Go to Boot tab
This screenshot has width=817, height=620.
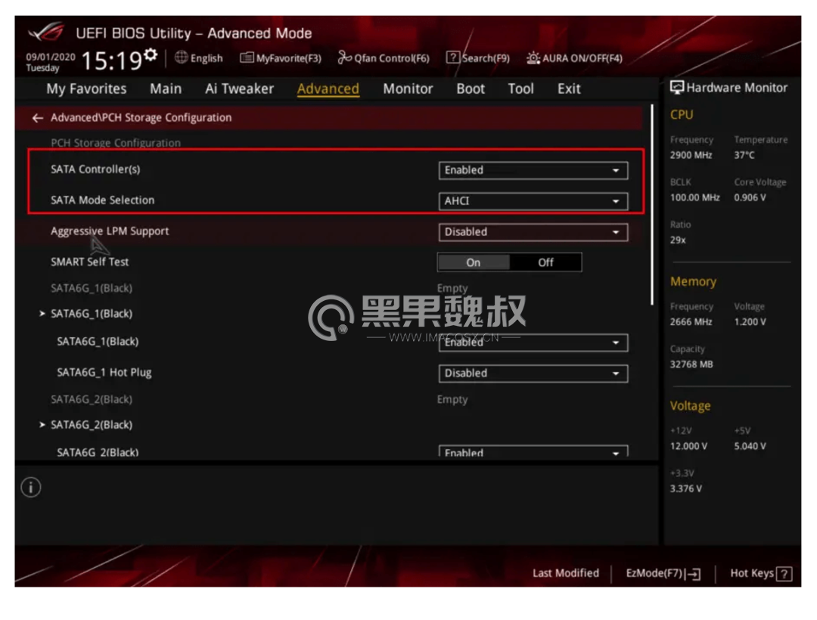471,89
